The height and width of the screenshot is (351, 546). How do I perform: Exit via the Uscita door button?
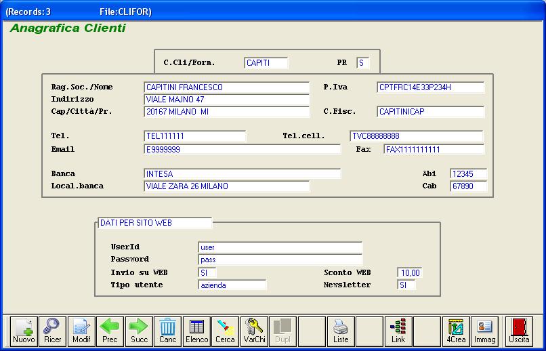(x=520, y=331)
